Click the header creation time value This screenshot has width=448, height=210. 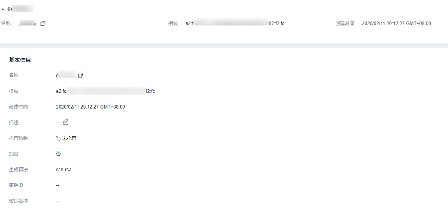396,24
